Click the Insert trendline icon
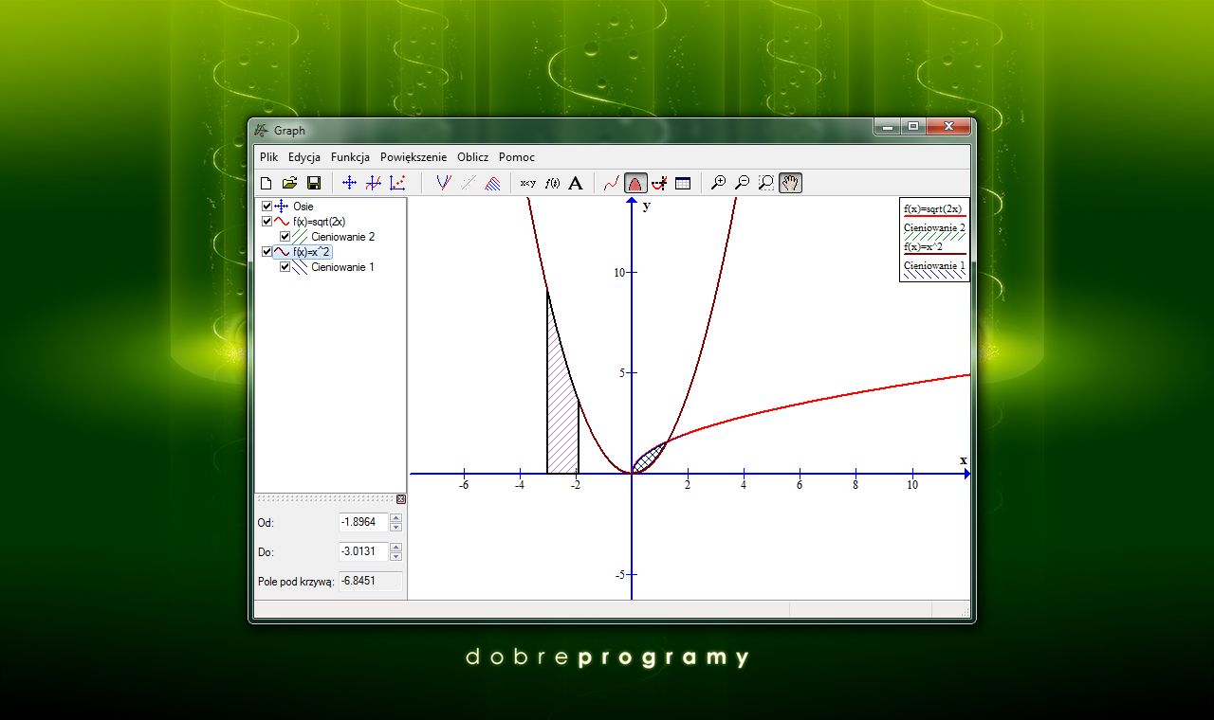Screen dimensions: 1214x720 443,183
